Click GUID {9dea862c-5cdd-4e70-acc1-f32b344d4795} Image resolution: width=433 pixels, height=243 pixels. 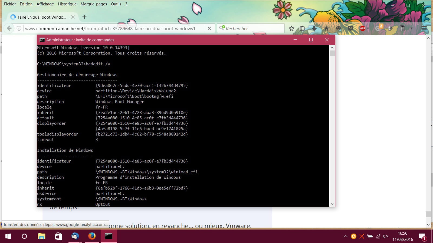[142, 86]
